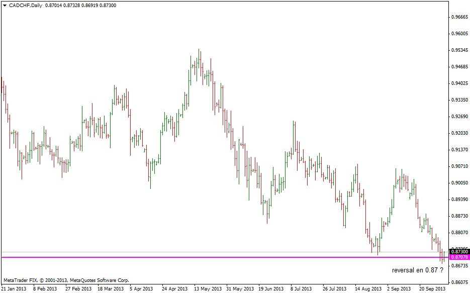This screenshot has height=293, width=470.
Task: Click the 0.86735 level on the price scale
Action: pos(459,265)
